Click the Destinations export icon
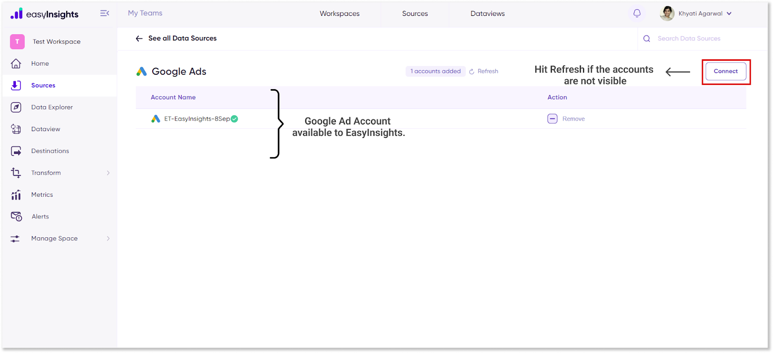 16,151
